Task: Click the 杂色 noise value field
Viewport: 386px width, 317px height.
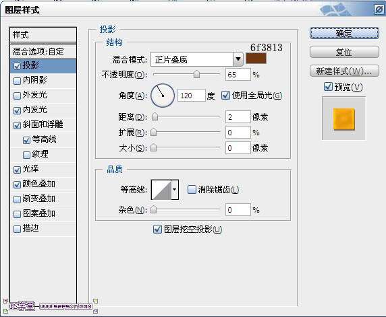Action: pos(238,210)
